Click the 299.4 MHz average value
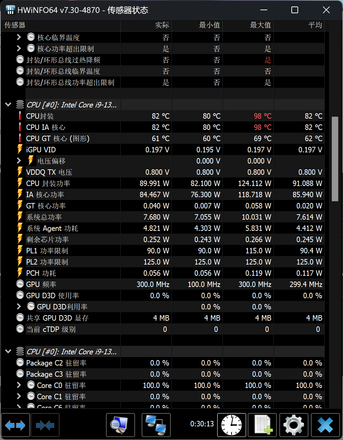This screenshot has height=440, width=343. pos(306,284)
